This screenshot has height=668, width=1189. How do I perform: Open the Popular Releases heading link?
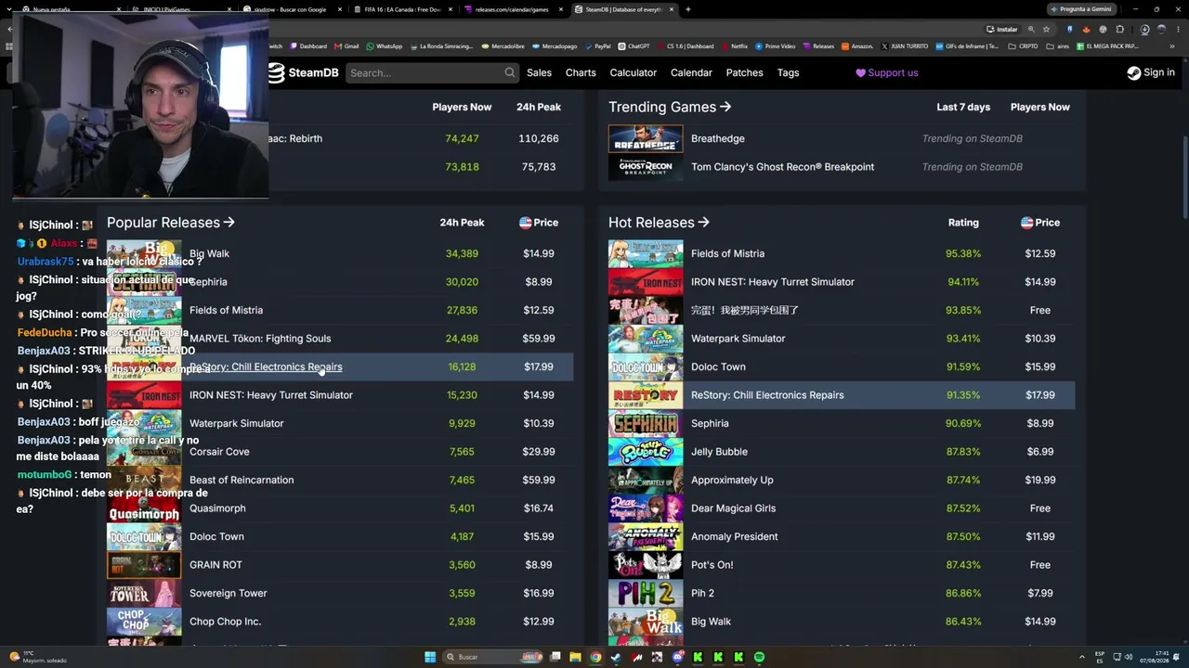tap(171, 223)
